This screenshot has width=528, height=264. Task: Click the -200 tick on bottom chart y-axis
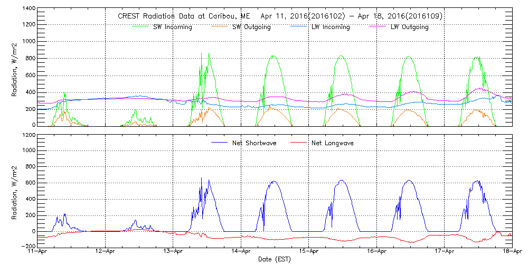click(29, 247)
